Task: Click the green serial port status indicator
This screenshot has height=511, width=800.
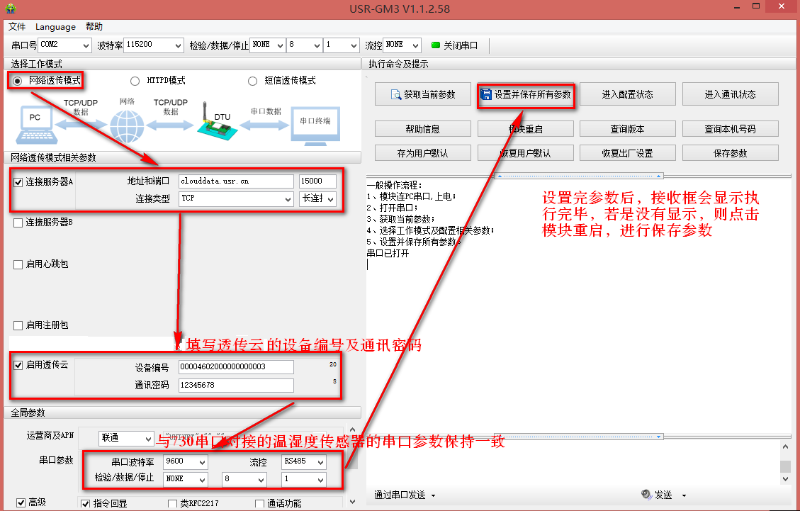Action: pyautogui.click(x=436, y=45)
